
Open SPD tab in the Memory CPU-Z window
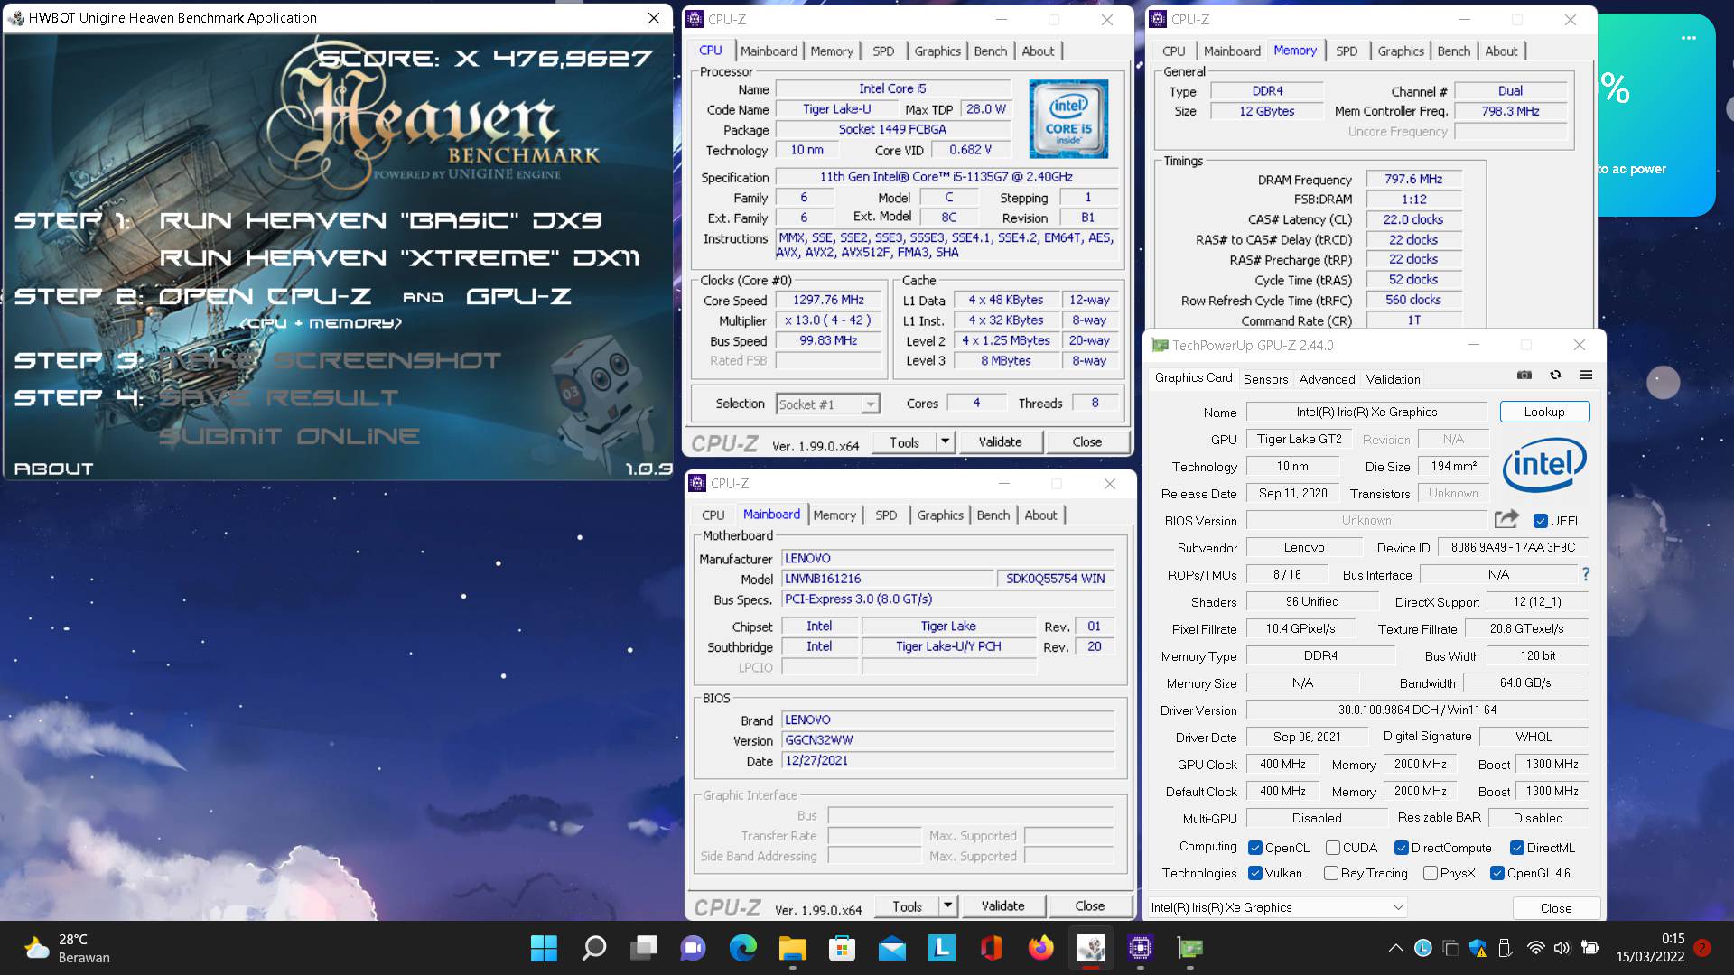pyautogui.click(x=1346, y=51)
